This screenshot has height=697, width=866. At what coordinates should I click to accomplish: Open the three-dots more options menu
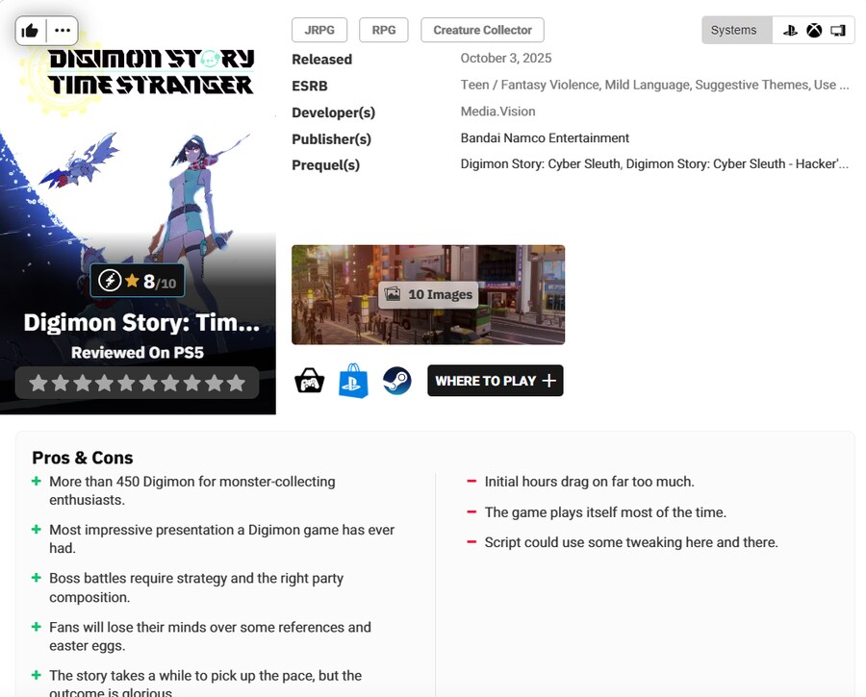click(x=63, y=31)
